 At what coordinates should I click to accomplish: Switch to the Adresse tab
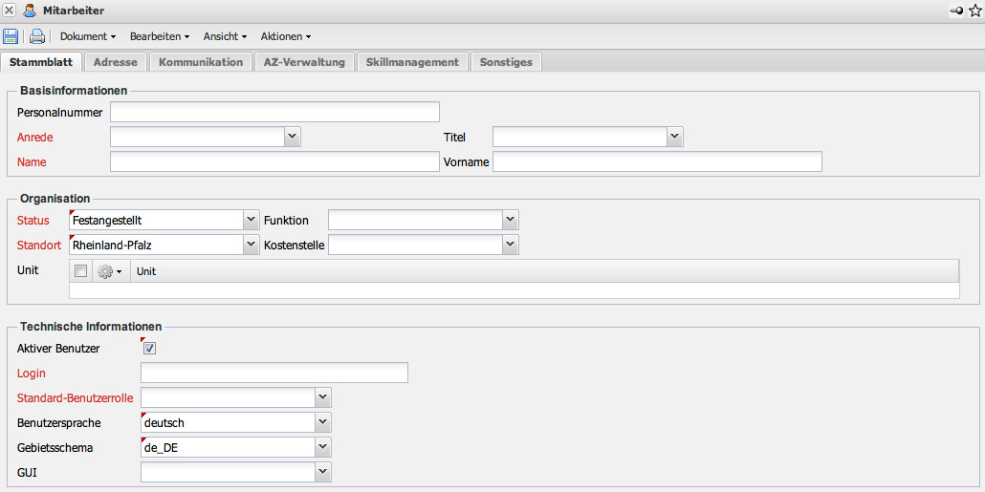[x=116, y=62]
